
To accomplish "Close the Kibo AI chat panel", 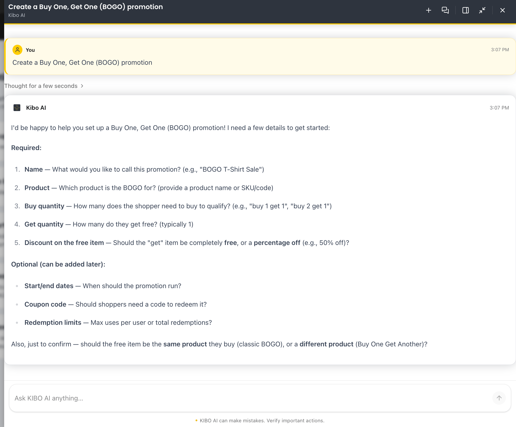I will tap(502, 10).
